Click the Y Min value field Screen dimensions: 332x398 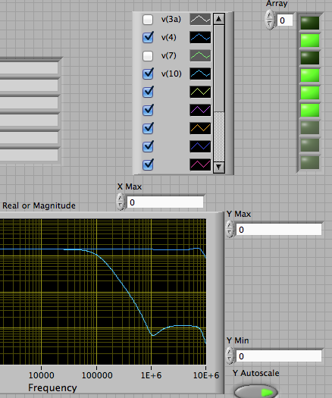(279, 356)
